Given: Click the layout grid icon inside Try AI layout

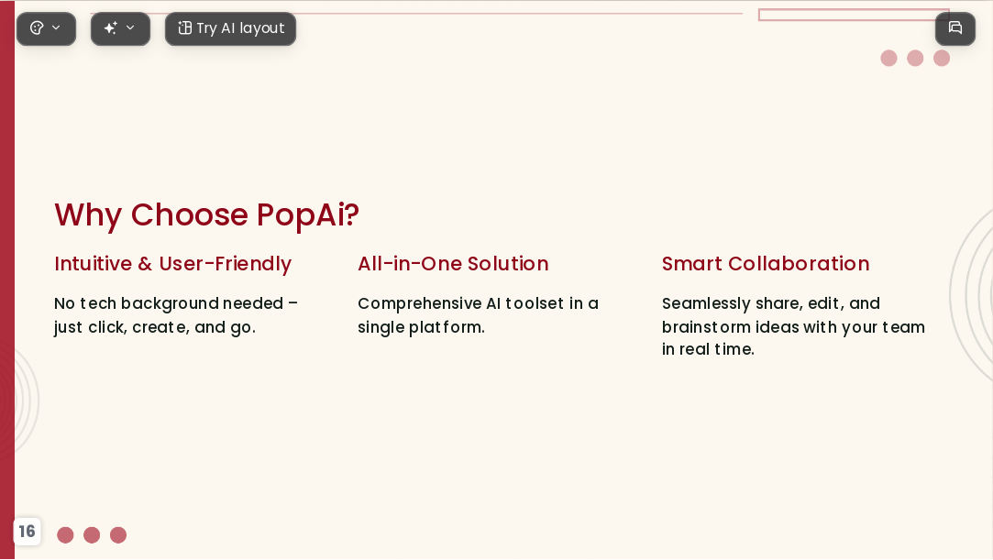Looking at the screenshot, I should 184,27.
